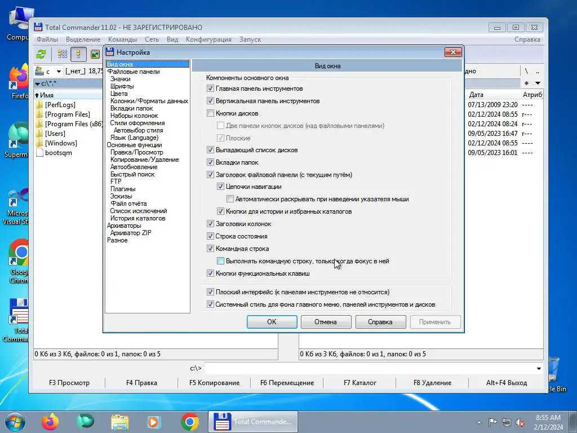577x433 pixels.
Task: Open the Запуск menu
Action: point(250,39)
